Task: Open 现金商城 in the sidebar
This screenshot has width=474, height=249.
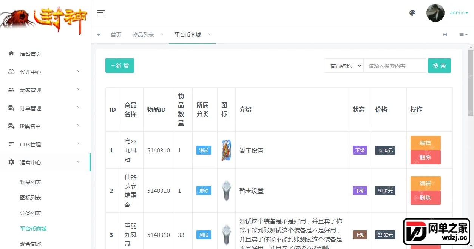Action: (x=31, y=244)
